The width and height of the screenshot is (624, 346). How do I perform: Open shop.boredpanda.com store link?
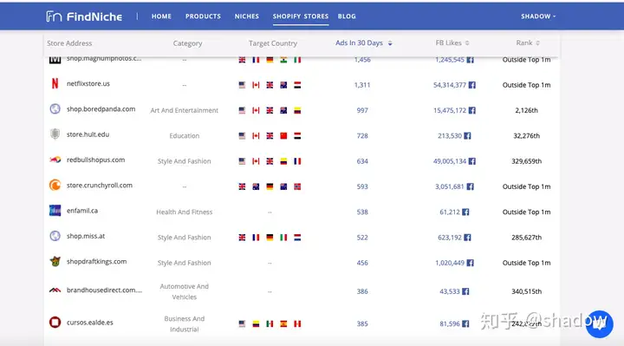coord(101,109)
